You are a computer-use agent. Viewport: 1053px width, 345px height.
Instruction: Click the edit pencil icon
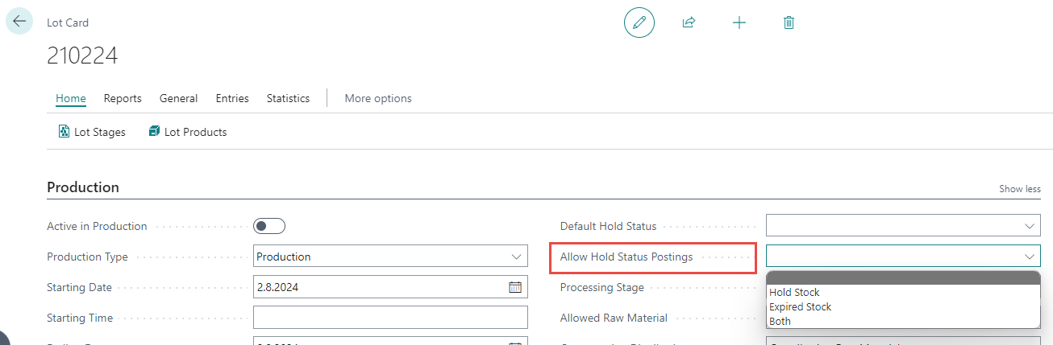click(x=639, y=23)
